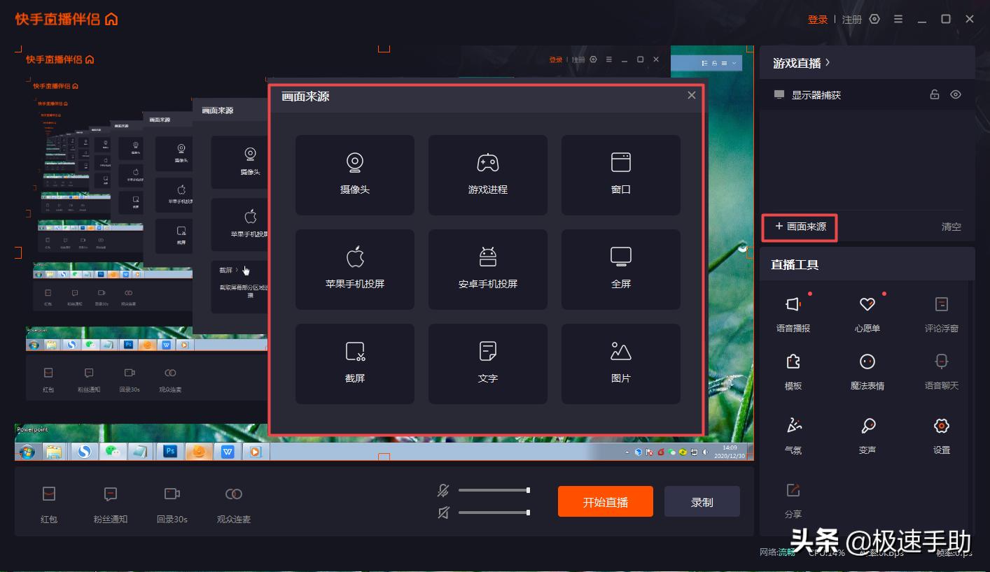Screen dimensions: 990x572
Task: Open the 语音播报 live tool
Action: click(793, 313)
